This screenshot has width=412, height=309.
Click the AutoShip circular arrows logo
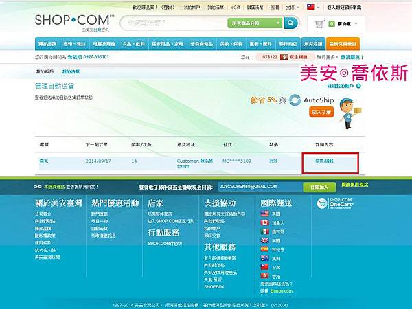coord(295,100)
